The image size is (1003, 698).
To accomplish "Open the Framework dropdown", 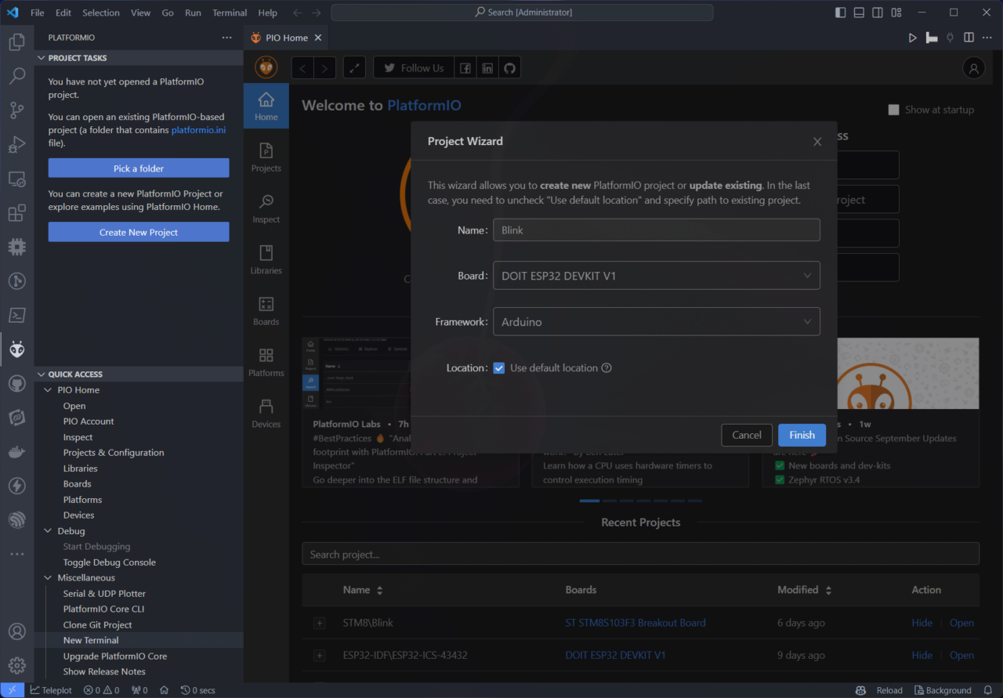I will coord(657,321).
